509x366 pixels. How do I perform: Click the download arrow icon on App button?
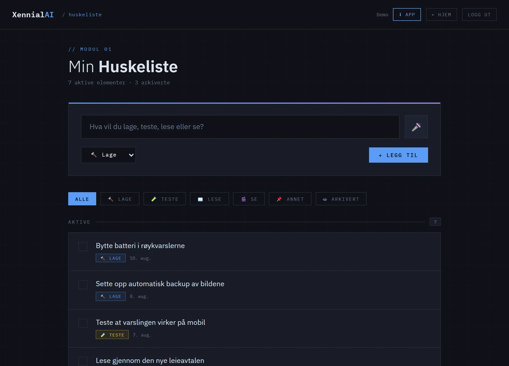pyautogui.click(x=400, y=15)
